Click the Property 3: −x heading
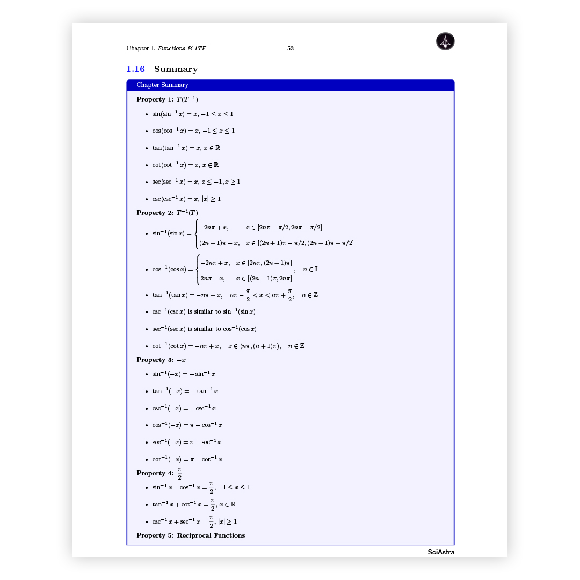Image resolution: width=580 pixels, height=580 pixels. (161, 360)
